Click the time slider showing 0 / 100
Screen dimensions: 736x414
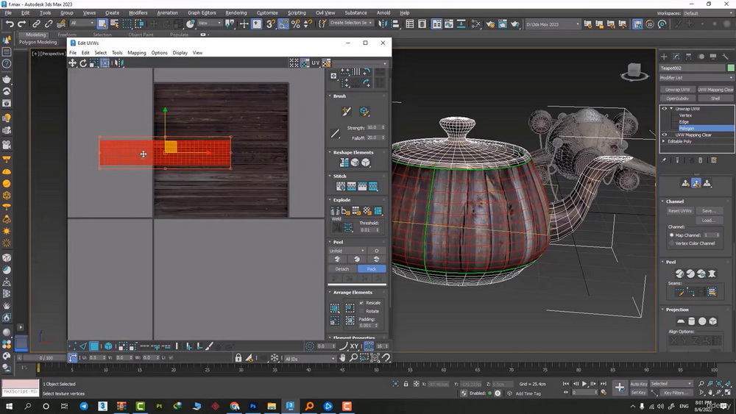pos(46,357)
